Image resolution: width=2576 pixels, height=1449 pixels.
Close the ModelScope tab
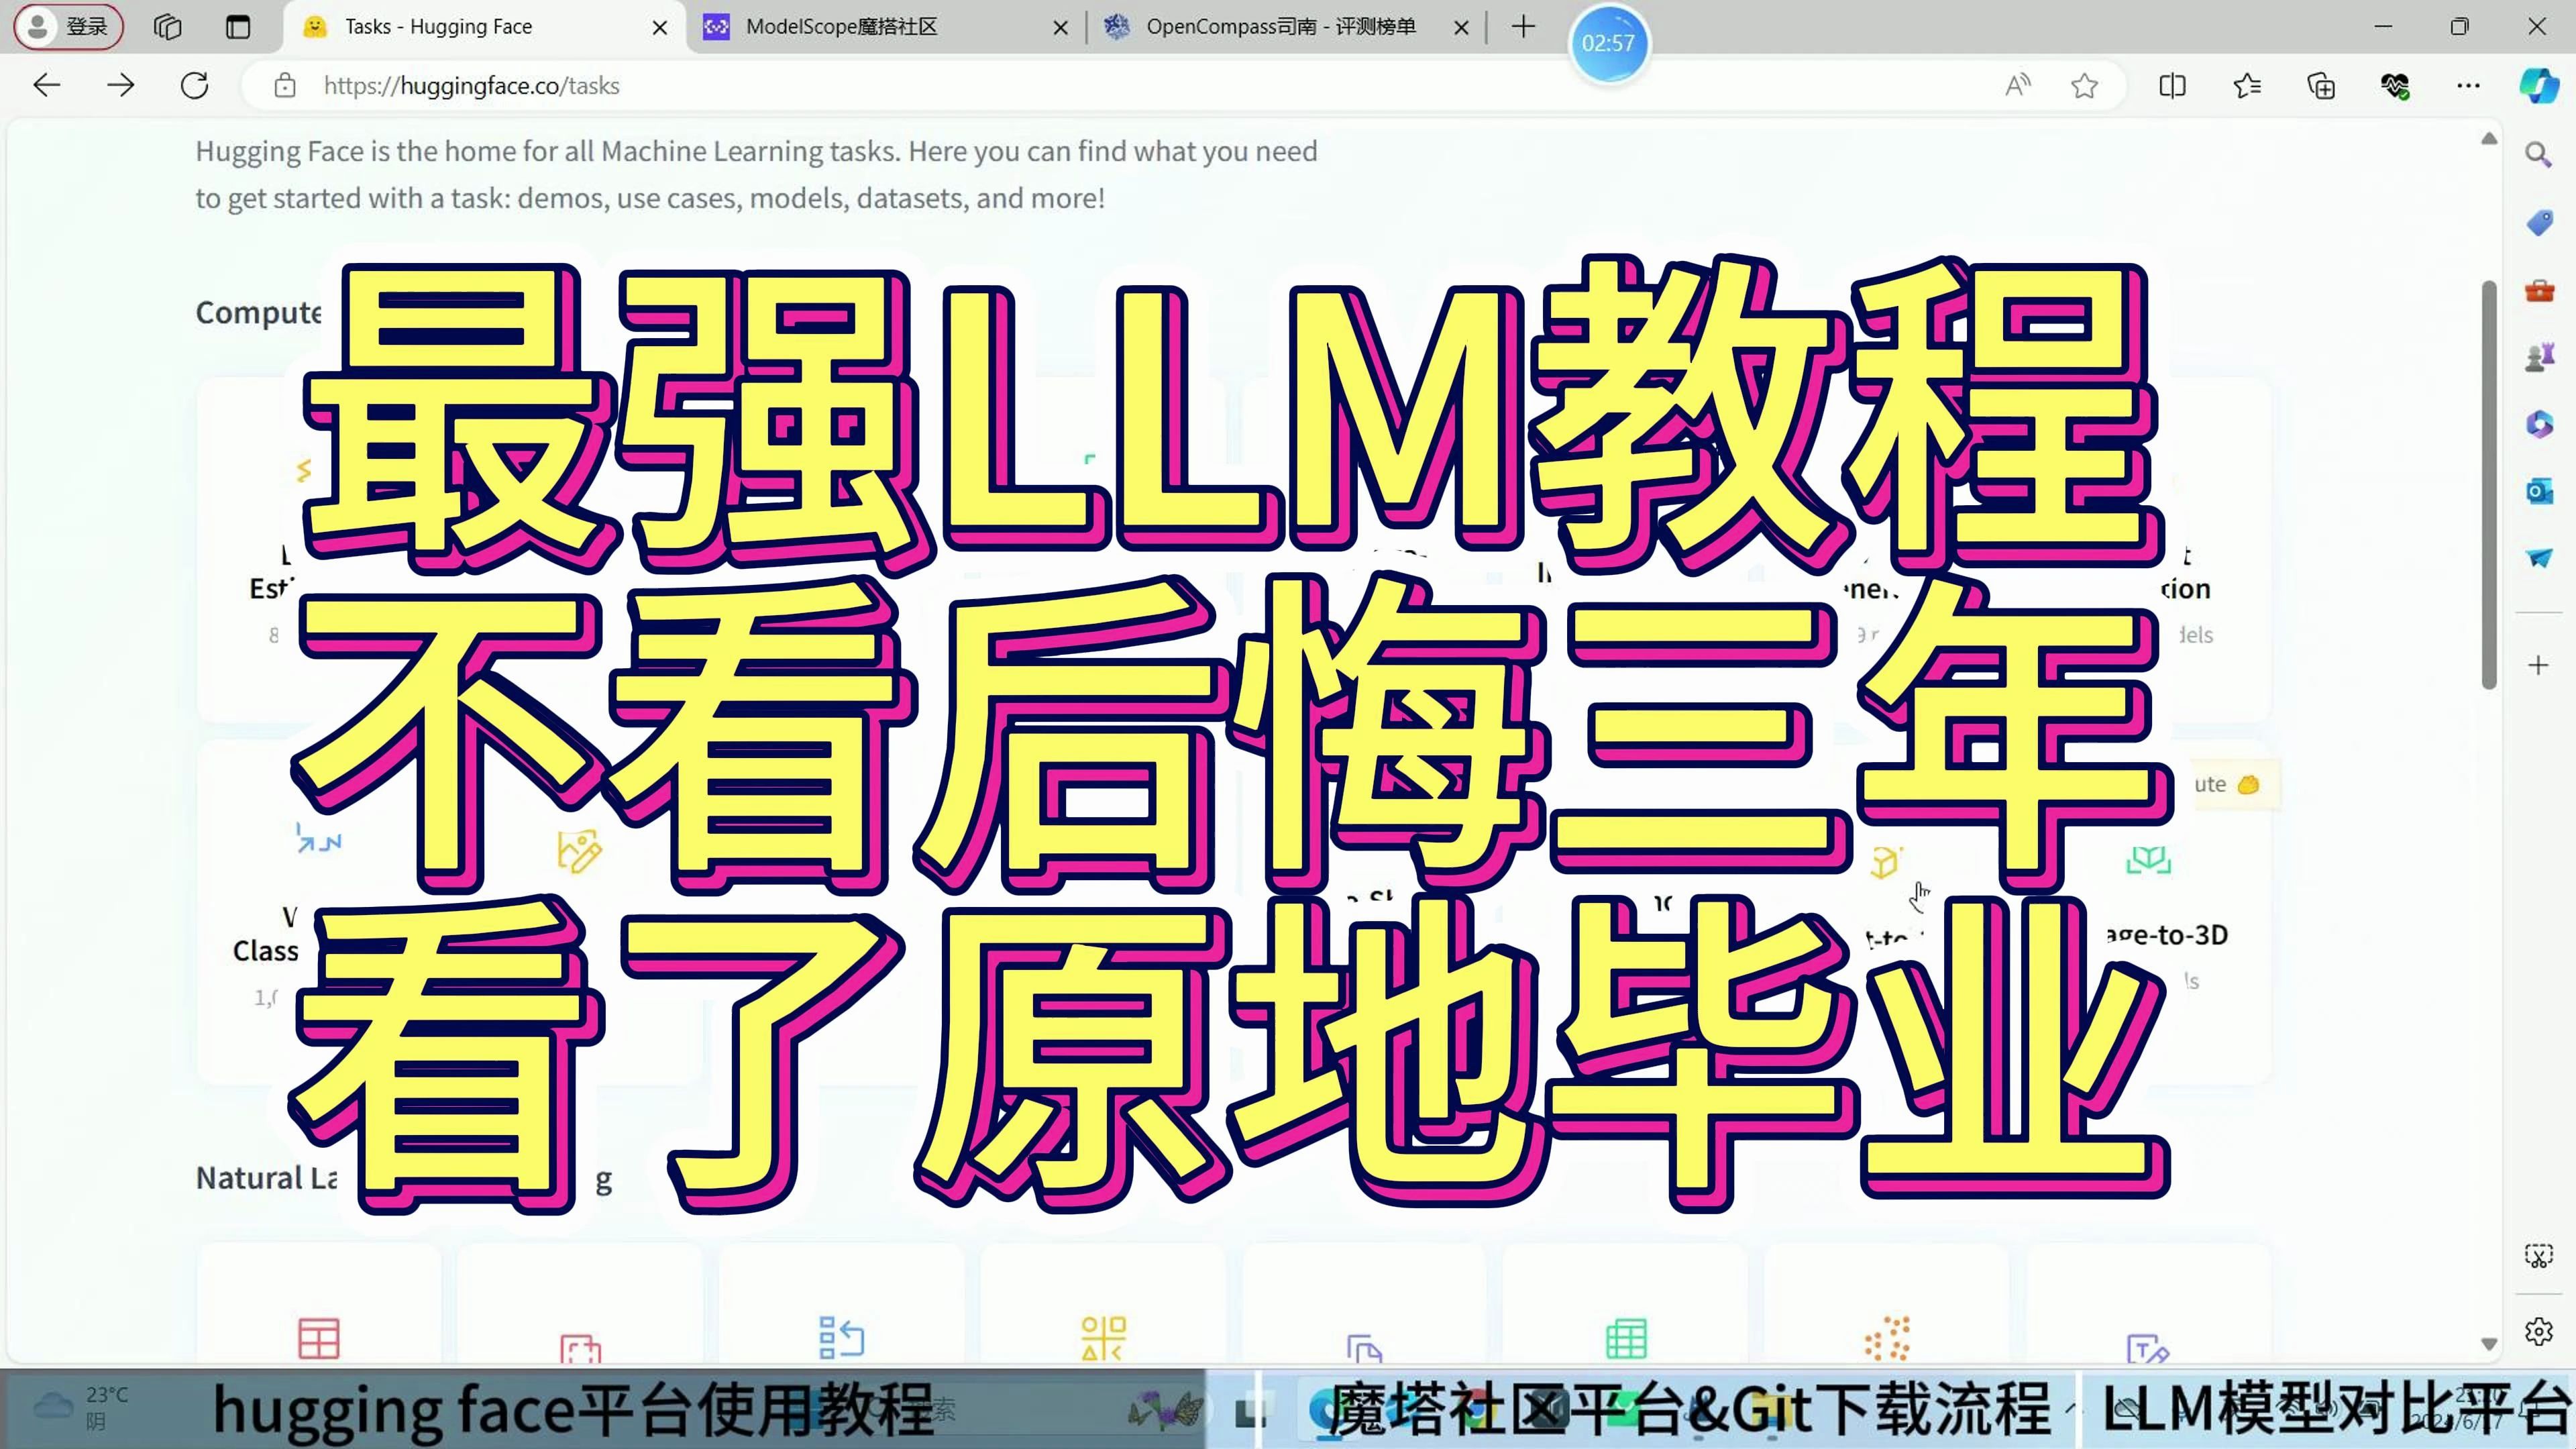[1061, 28]
